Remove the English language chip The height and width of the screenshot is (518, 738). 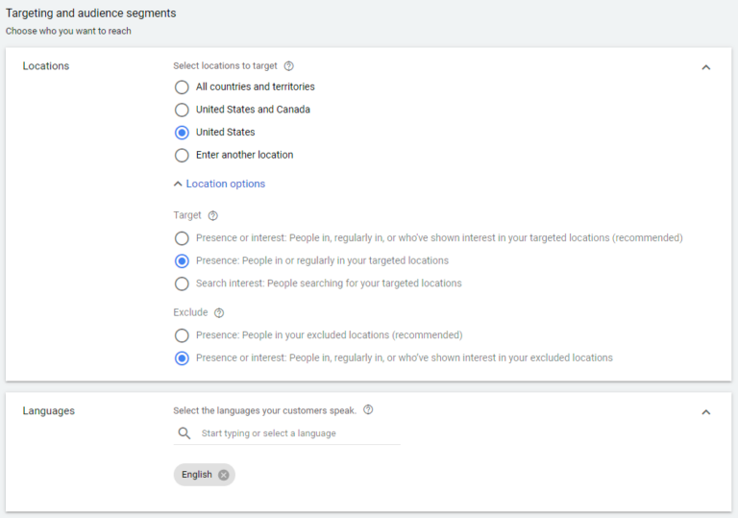click(x=224, y=475)
